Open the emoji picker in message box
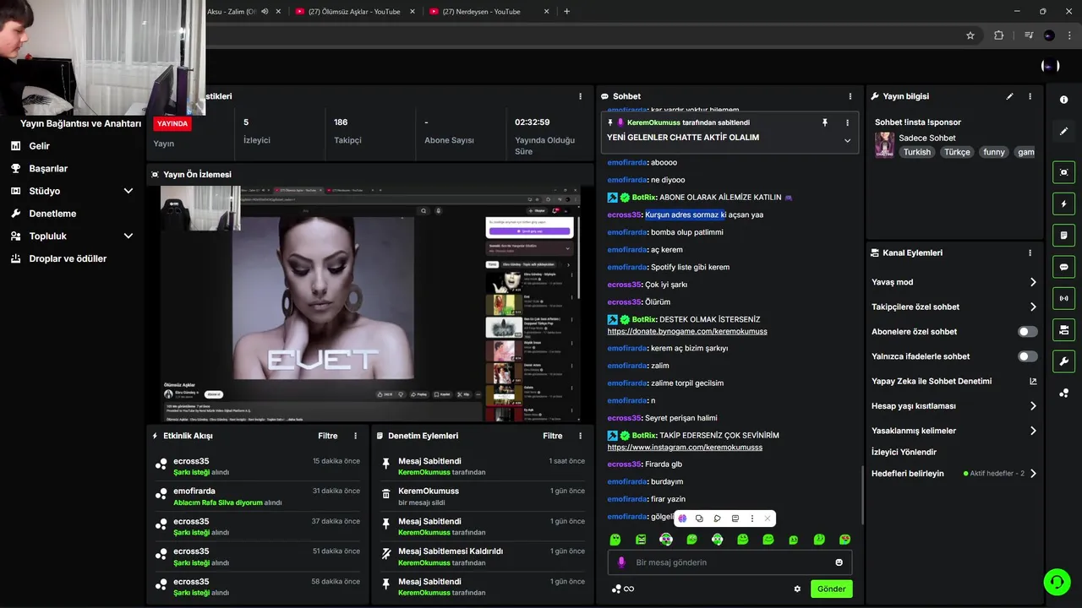Screen dimensions: 1082x608 point(839,562)
